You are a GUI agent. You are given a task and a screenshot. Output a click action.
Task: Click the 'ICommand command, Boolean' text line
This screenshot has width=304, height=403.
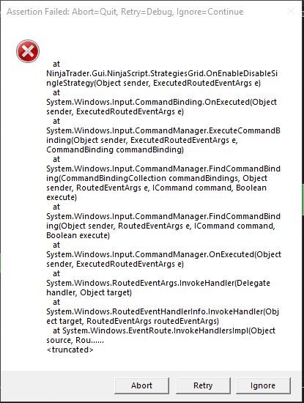tap(156, 188)
